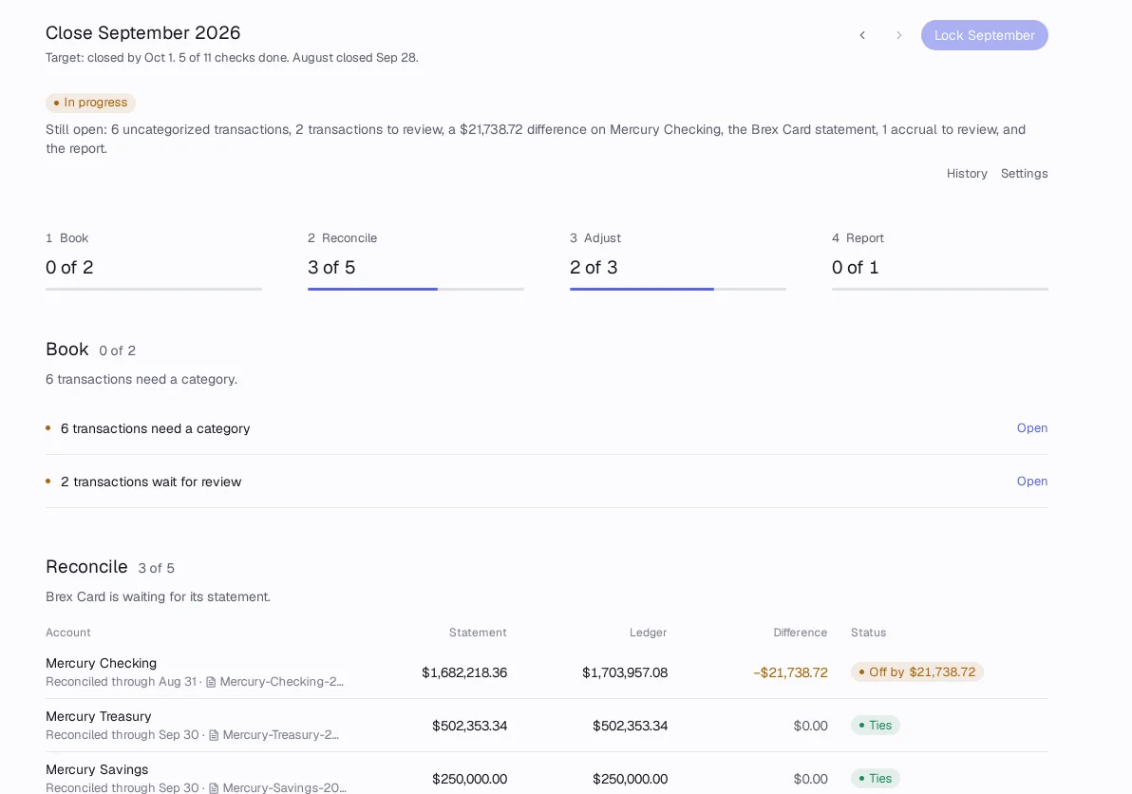Select the Mercury Treasury account name

[x=98, y=717]
